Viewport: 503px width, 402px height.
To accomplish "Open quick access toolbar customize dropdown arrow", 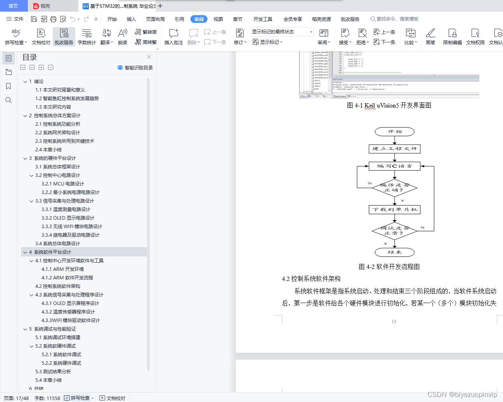I will [96, 19].
